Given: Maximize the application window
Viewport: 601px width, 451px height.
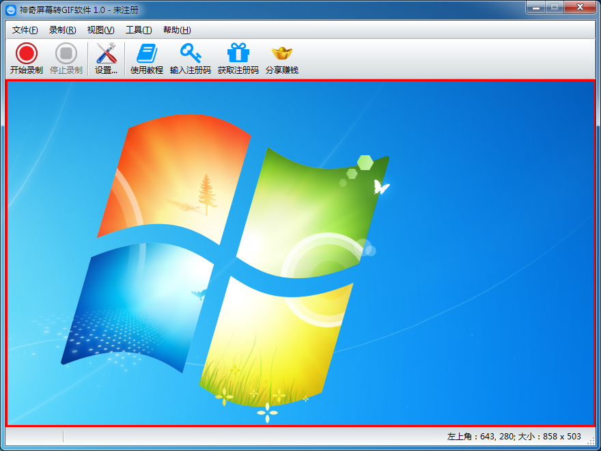Looking at the screenshot, I should 555,7.
